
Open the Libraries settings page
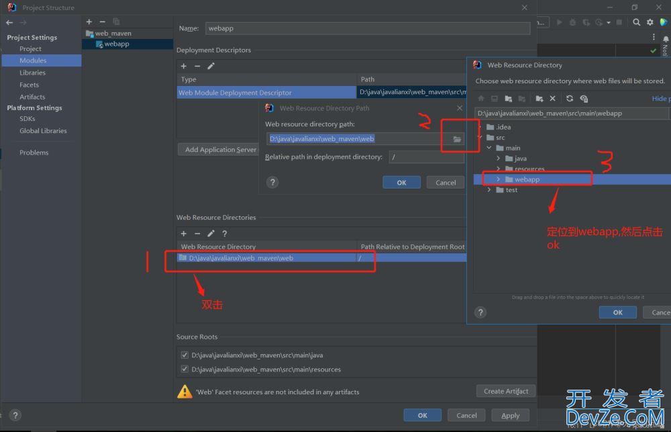click(x=32, y=73)
